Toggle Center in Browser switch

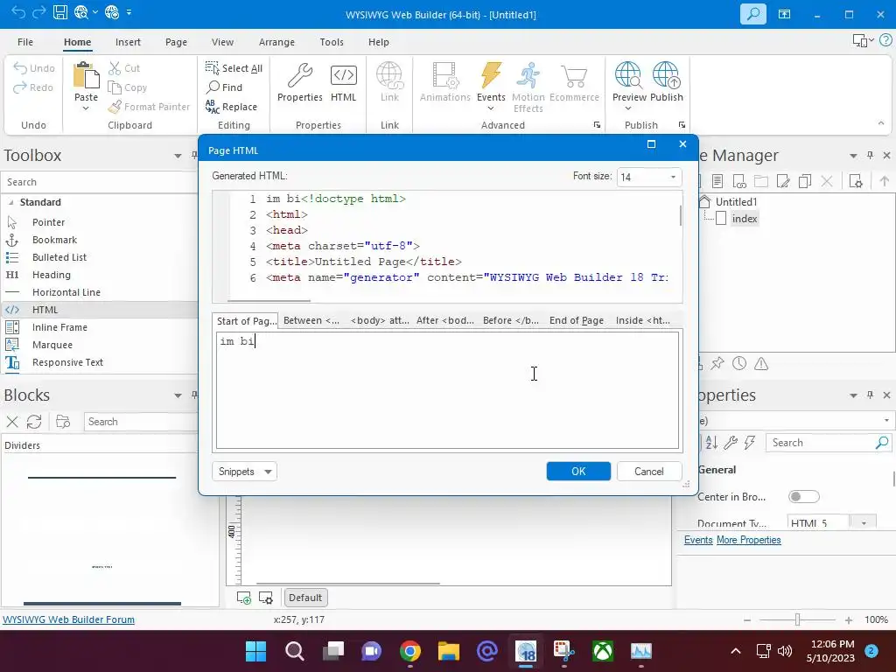[803, 497]
